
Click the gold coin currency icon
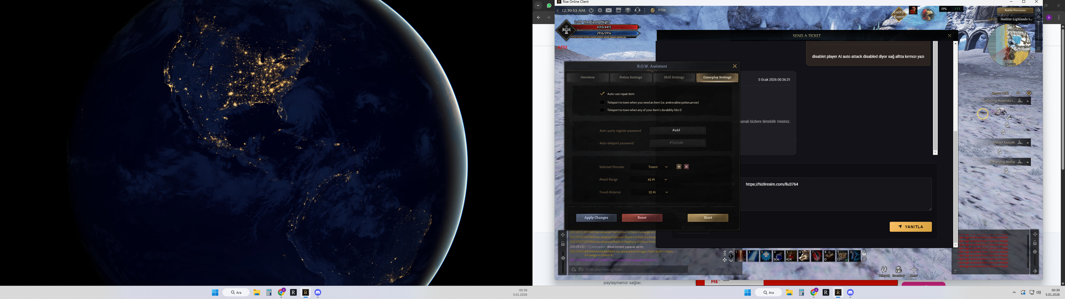pos(653,10)
